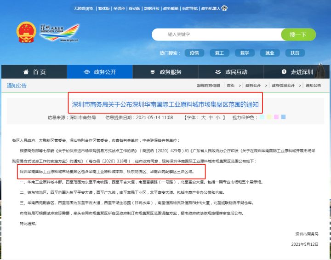This screenshot has height=260, width=331.
Task: Click the 政务公开 globe icon
Action: point(87,72)
